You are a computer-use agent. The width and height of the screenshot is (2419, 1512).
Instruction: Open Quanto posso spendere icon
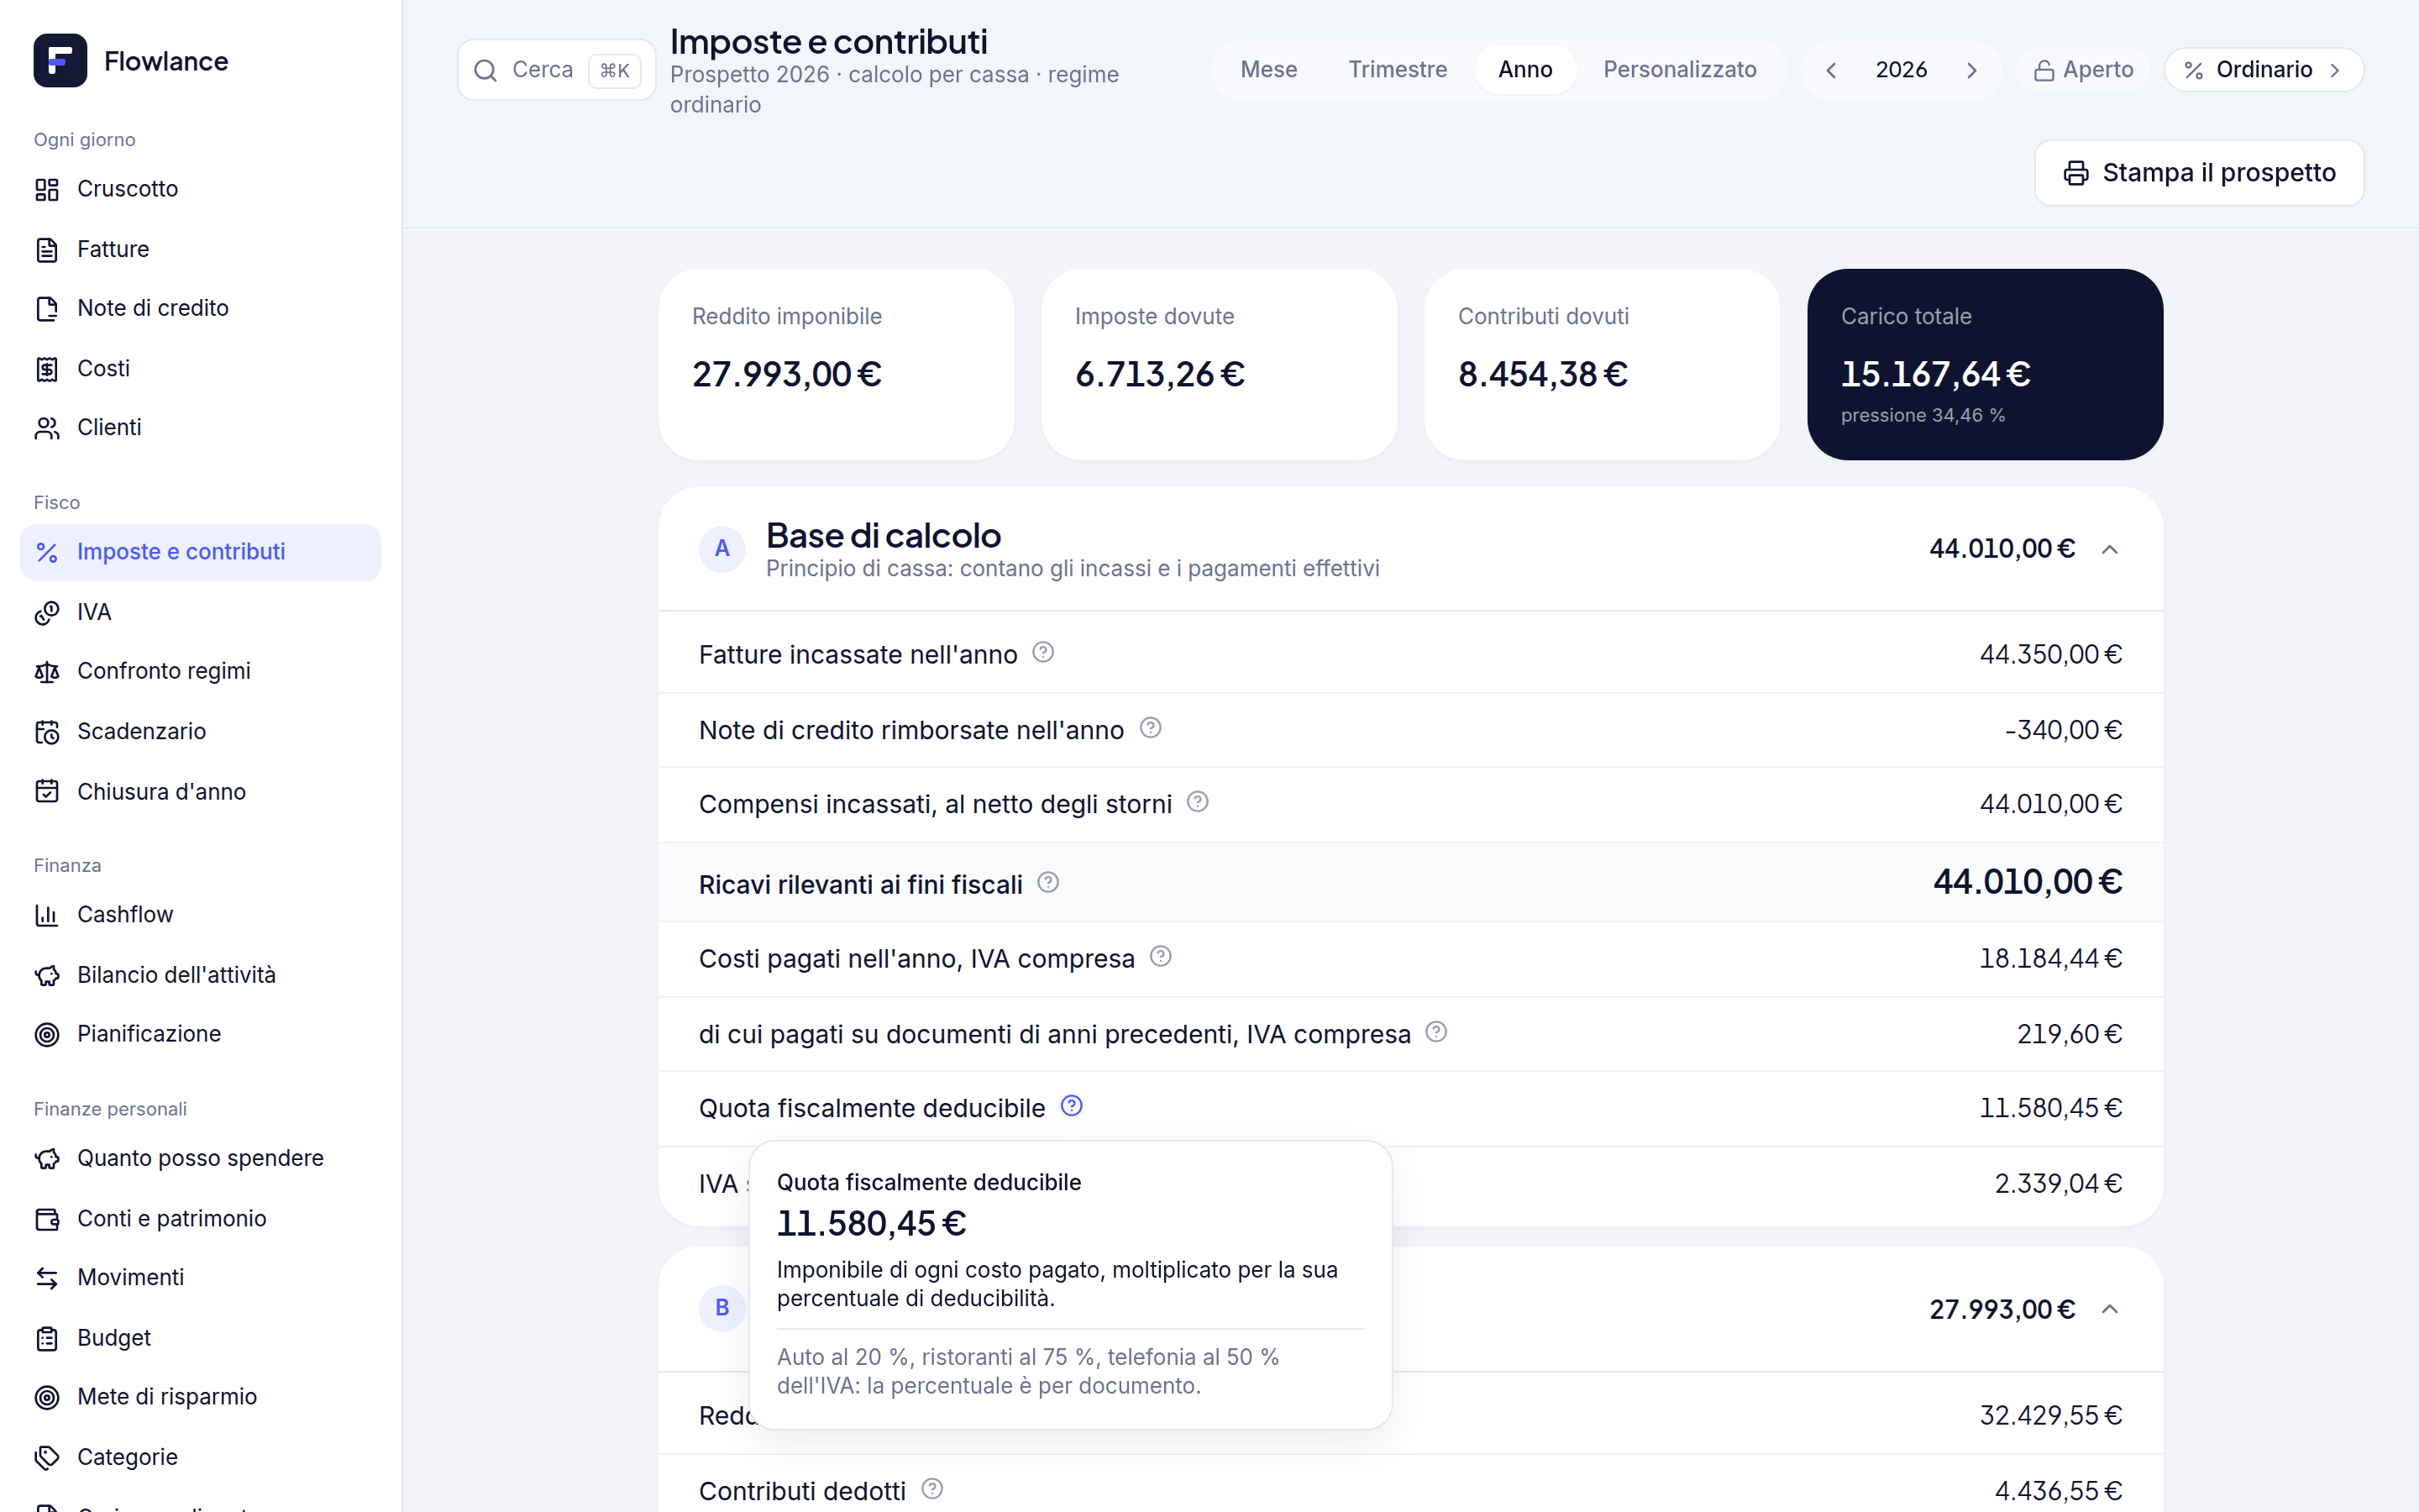pyautogui.click(x=47, y=1158)
